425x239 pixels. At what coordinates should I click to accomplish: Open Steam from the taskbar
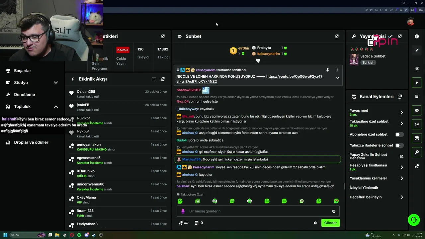point(94,235)
